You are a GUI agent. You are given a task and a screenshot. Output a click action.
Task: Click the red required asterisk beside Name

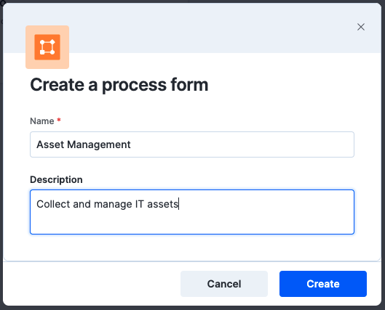[59, 121]
